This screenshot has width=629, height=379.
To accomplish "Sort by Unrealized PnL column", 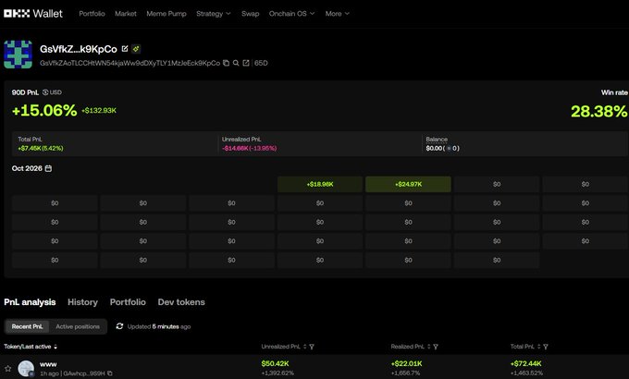I will coord(305,347).
